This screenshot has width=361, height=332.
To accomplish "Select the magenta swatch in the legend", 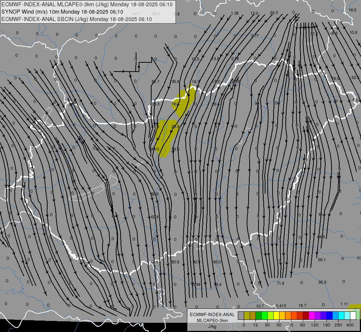I will [x=312, y=315].
